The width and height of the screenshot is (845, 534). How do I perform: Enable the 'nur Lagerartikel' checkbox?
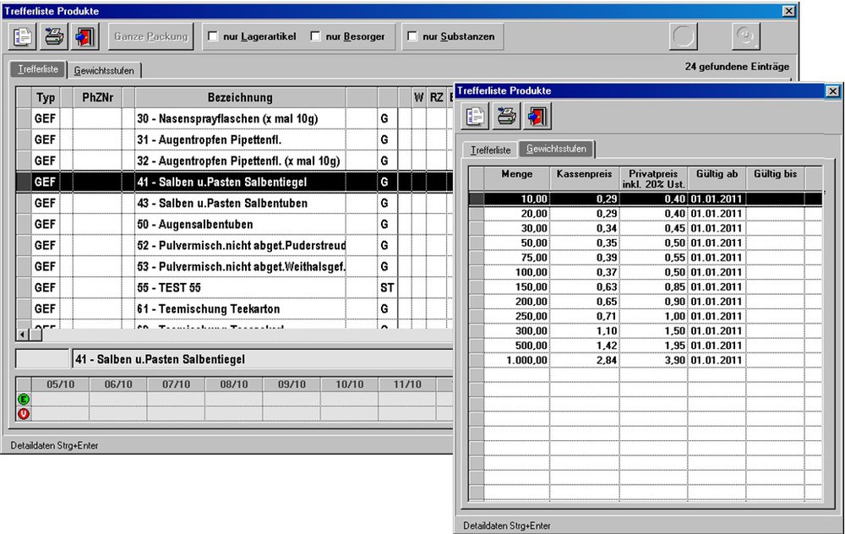point(213,37)
